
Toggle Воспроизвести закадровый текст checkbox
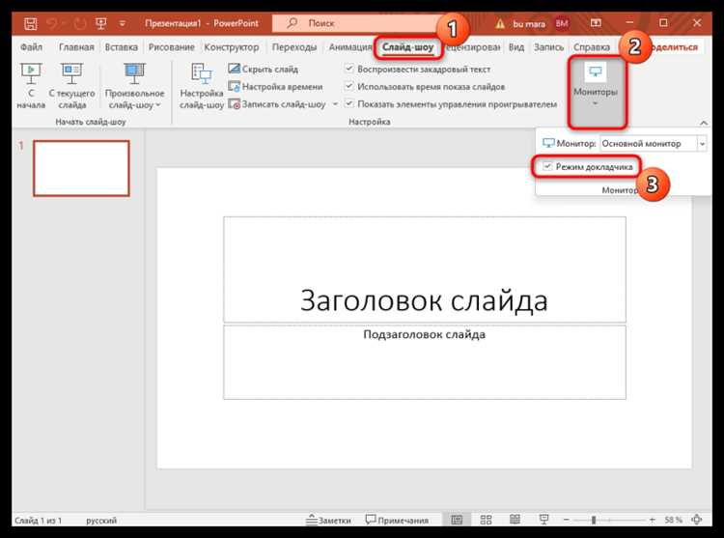coord(349,69)
